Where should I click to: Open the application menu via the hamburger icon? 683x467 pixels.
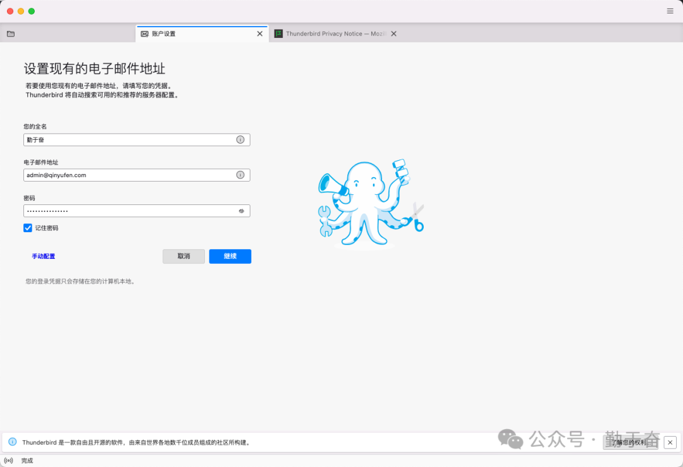pyautogui.click(x=670, y=11)
